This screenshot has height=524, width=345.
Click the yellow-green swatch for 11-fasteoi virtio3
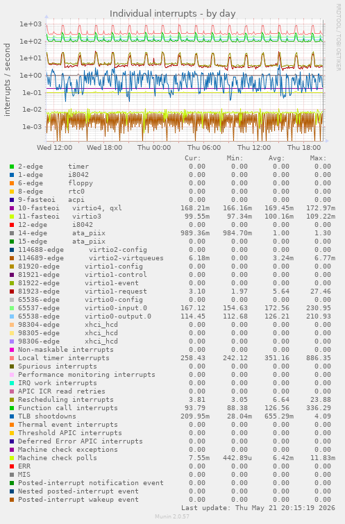(12, 217)
